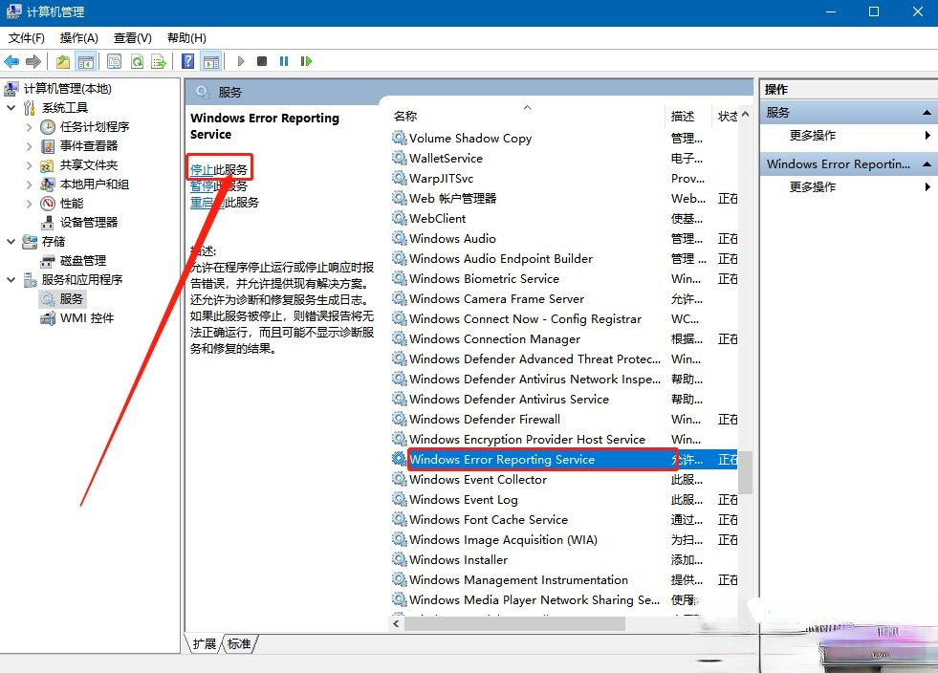Expand the 本地用户和组 chevron
The width and height of the screenshot is (938, 673).
[x=30, y=185]
